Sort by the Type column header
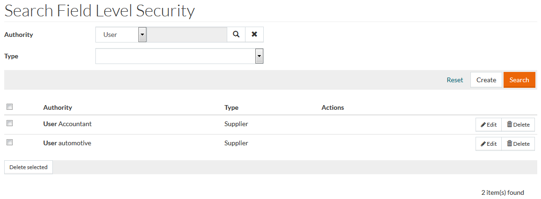Viewport: 541px width, 199px height. [231, 107]
